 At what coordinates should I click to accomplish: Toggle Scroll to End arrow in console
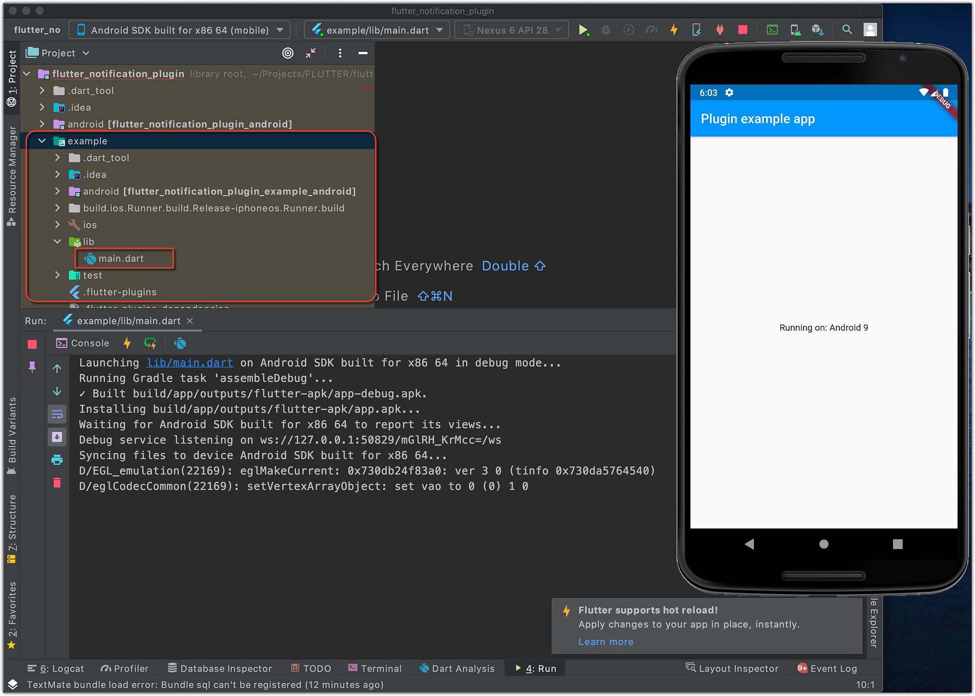pyautogui.click(x=57, y=436)
